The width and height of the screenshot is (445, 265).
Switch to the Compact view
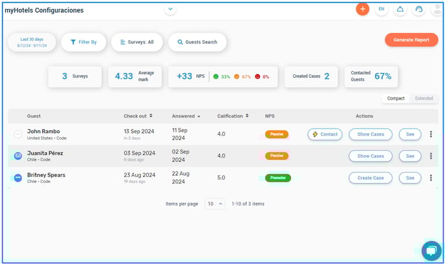tap(396, 98)
